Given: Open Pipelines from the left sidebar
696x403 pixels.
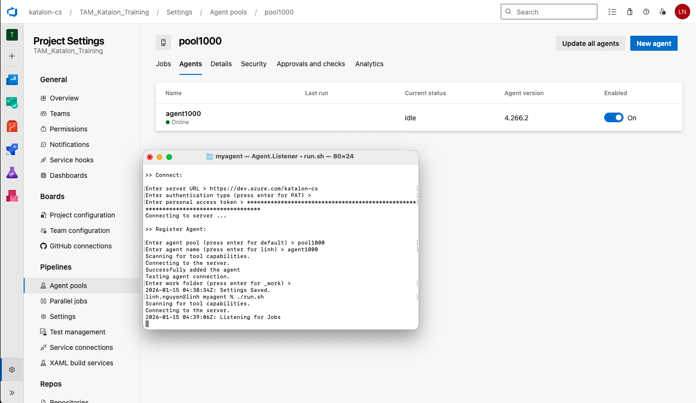Looking at the screenshot, I should (x=12, y=149).
